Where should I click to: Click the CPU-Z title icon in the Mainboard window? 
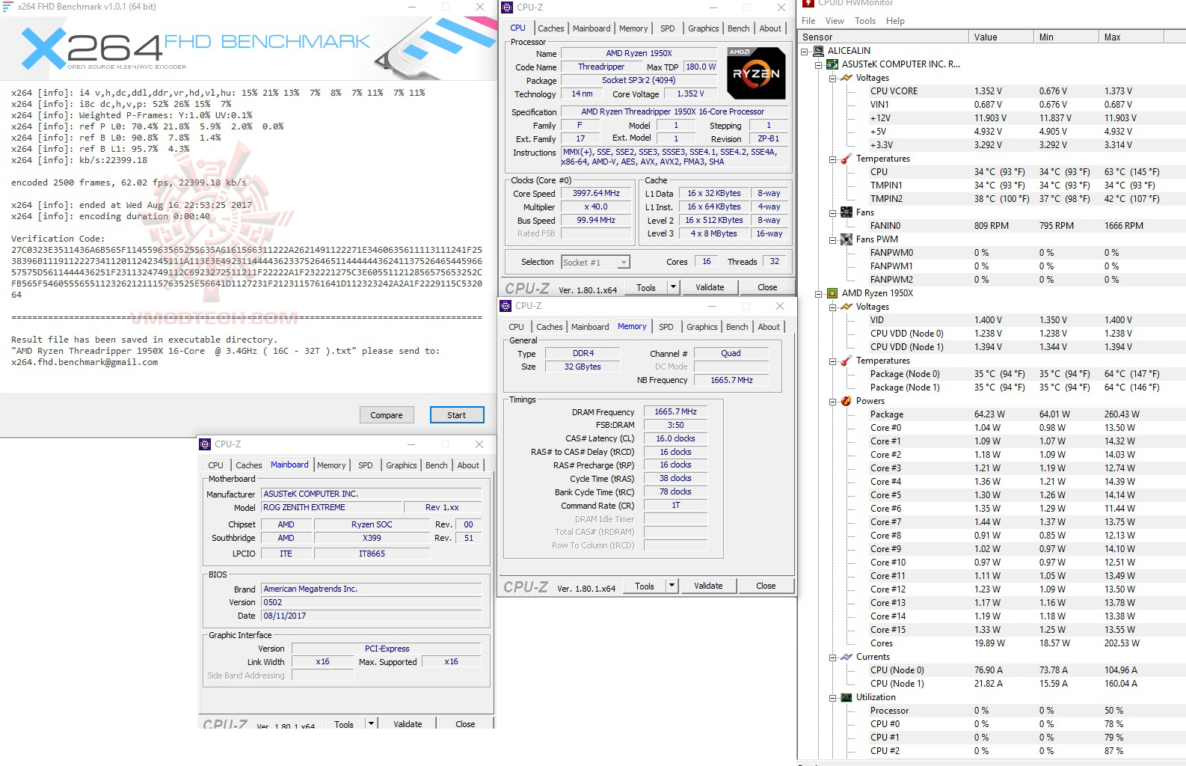pos(205,444)
